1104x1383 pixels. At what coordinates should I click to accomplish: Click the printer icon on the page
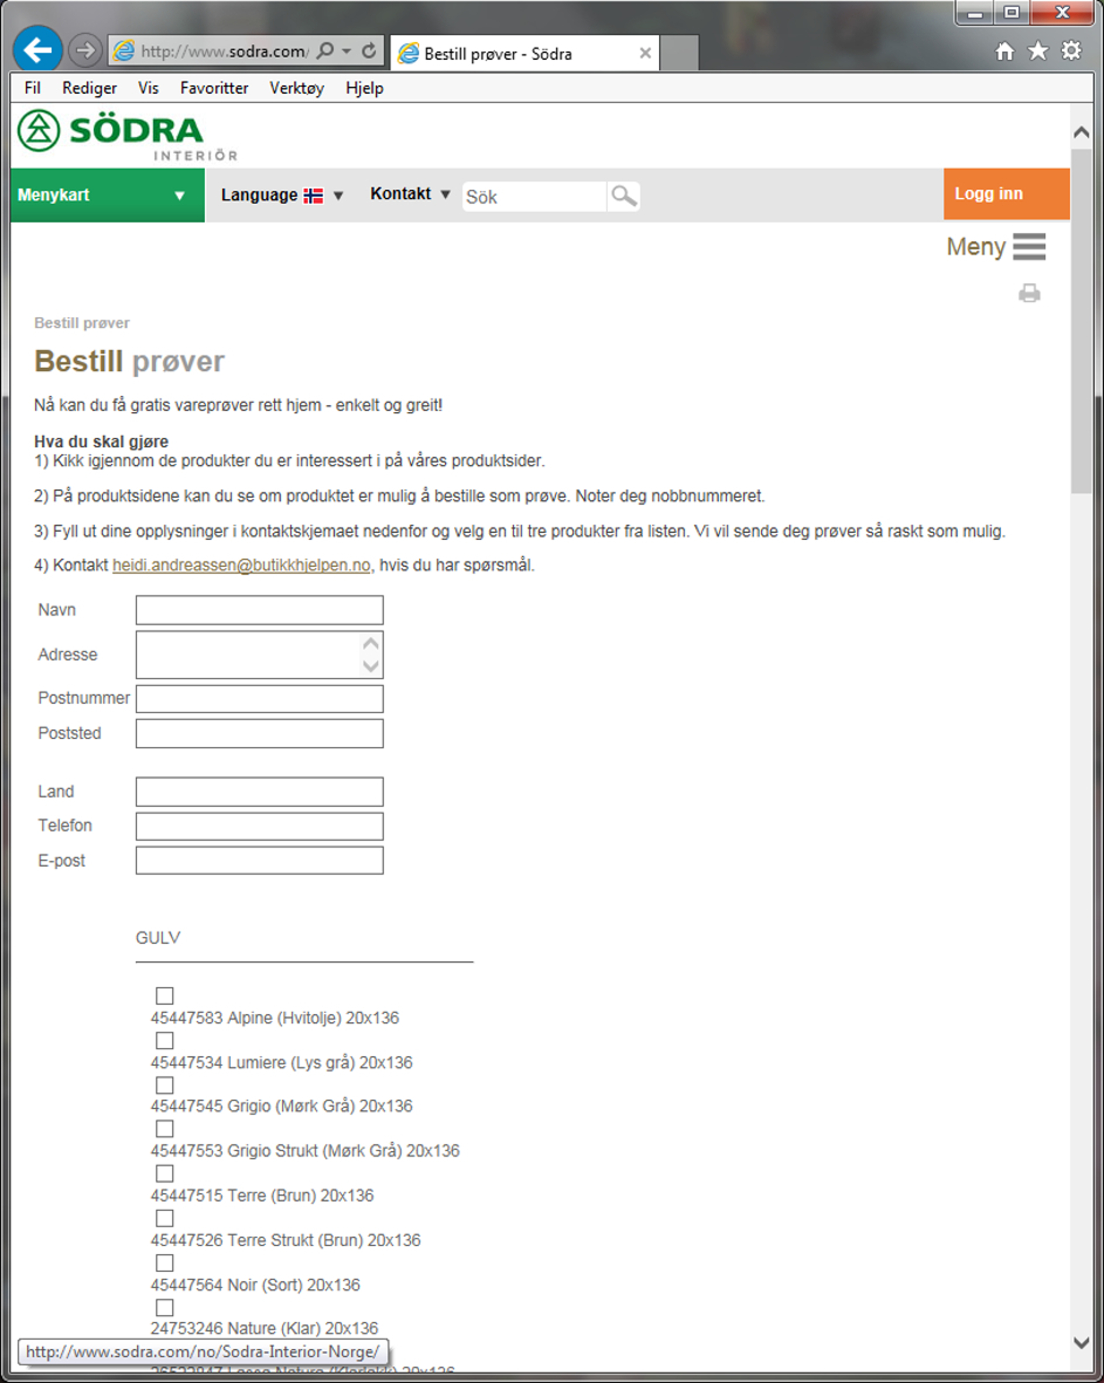click(1029, 294)
